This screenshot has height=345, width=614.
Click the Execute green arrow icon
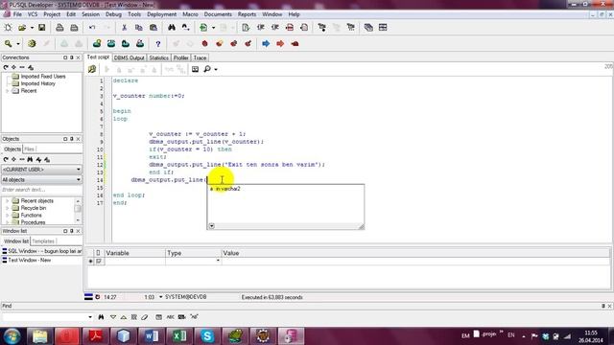pyautogui.click(x=203, y=28)
